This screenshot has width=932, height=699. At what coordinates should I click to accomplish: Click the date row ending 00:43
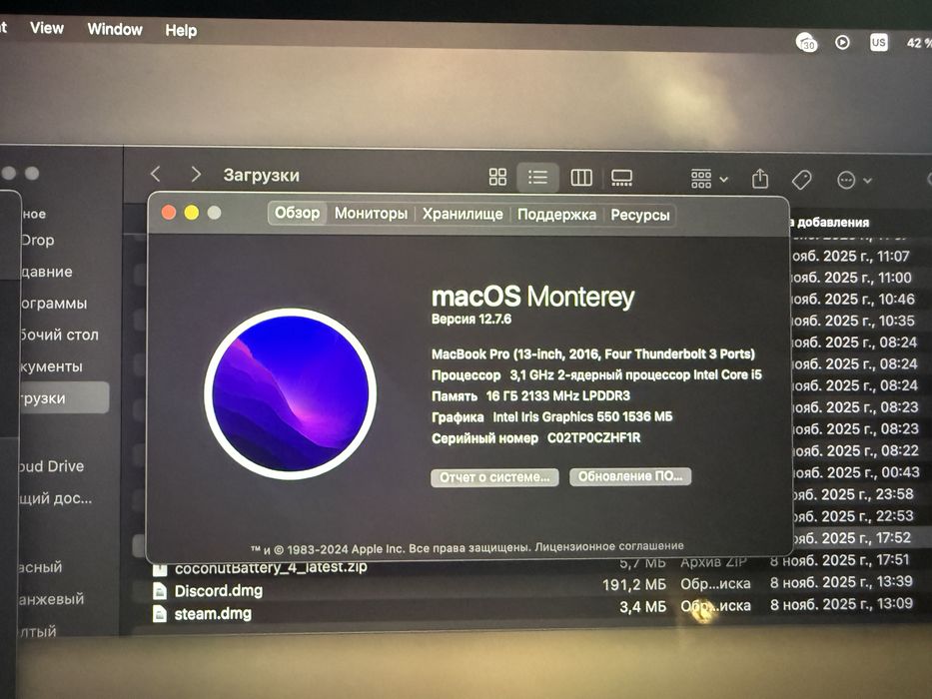pos(856,472)
